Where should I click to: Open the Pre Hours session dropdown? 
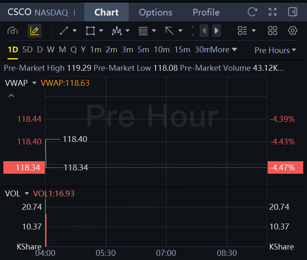click(275, 50)
